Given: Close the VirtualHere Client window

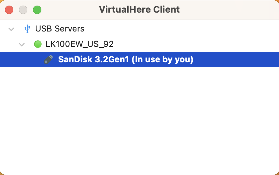Looking at the screenshot, I should tap(9, 10).
